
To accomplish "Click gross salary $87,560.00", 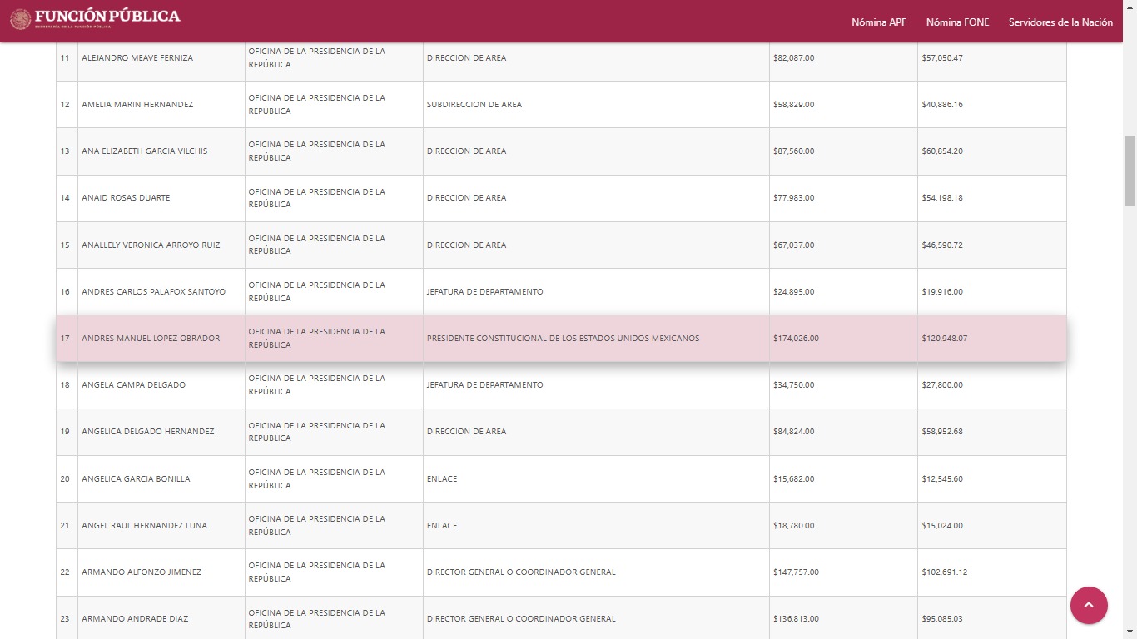I will 793,151.
